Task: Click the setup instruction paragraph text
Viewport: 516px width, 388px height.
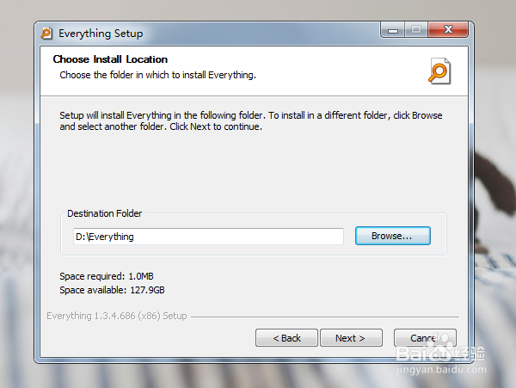Action: 251,120
